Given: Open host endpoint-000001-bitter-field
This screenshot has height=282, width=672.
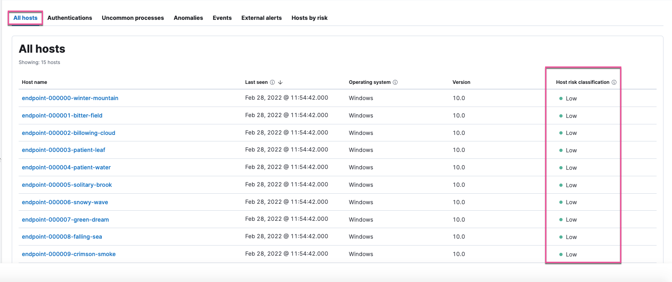Looking at the screenshot, I should 62,115.
